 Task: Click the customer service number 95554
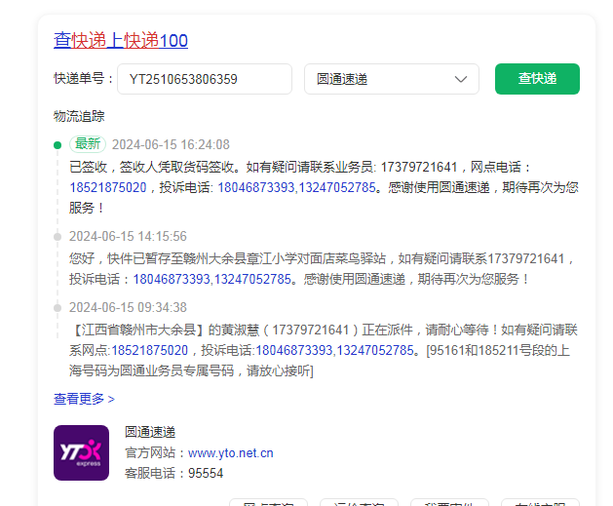[206, 473]
